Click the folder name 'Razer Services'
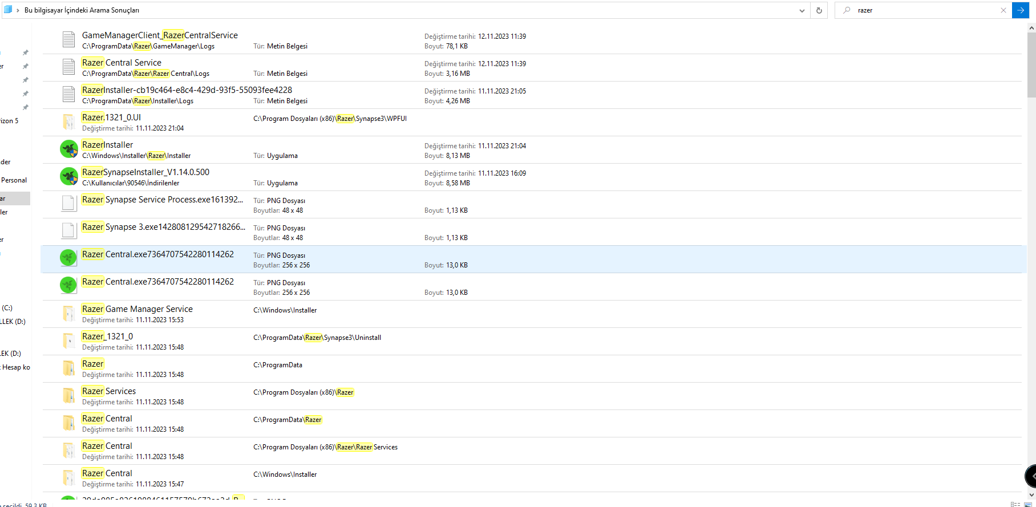The image size is (1036, 507). [x=109, y=391]
